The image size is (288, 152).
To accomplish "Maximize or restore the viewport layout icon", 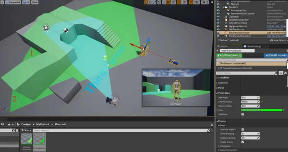I will [212, 2].
